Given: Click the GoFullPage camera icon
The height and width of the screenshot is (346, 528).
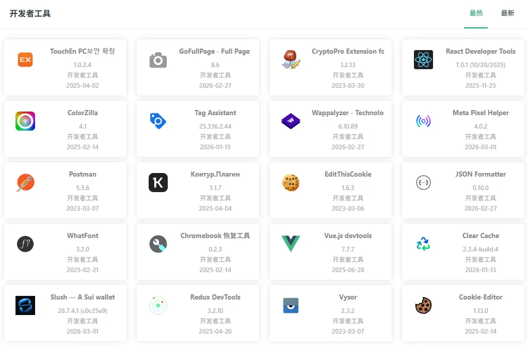Looking at the screenshot, I should (158, 60).
